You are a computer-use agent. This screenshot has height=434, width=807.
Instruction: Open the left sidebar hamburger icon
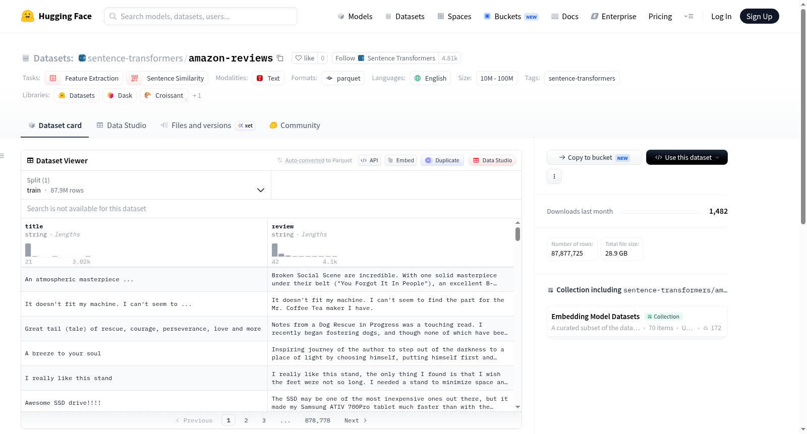(3, 156)
